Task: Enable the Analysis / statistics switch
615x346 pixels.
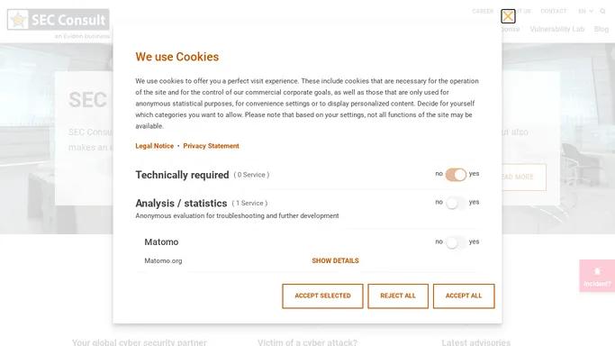Action: [456, 203]
